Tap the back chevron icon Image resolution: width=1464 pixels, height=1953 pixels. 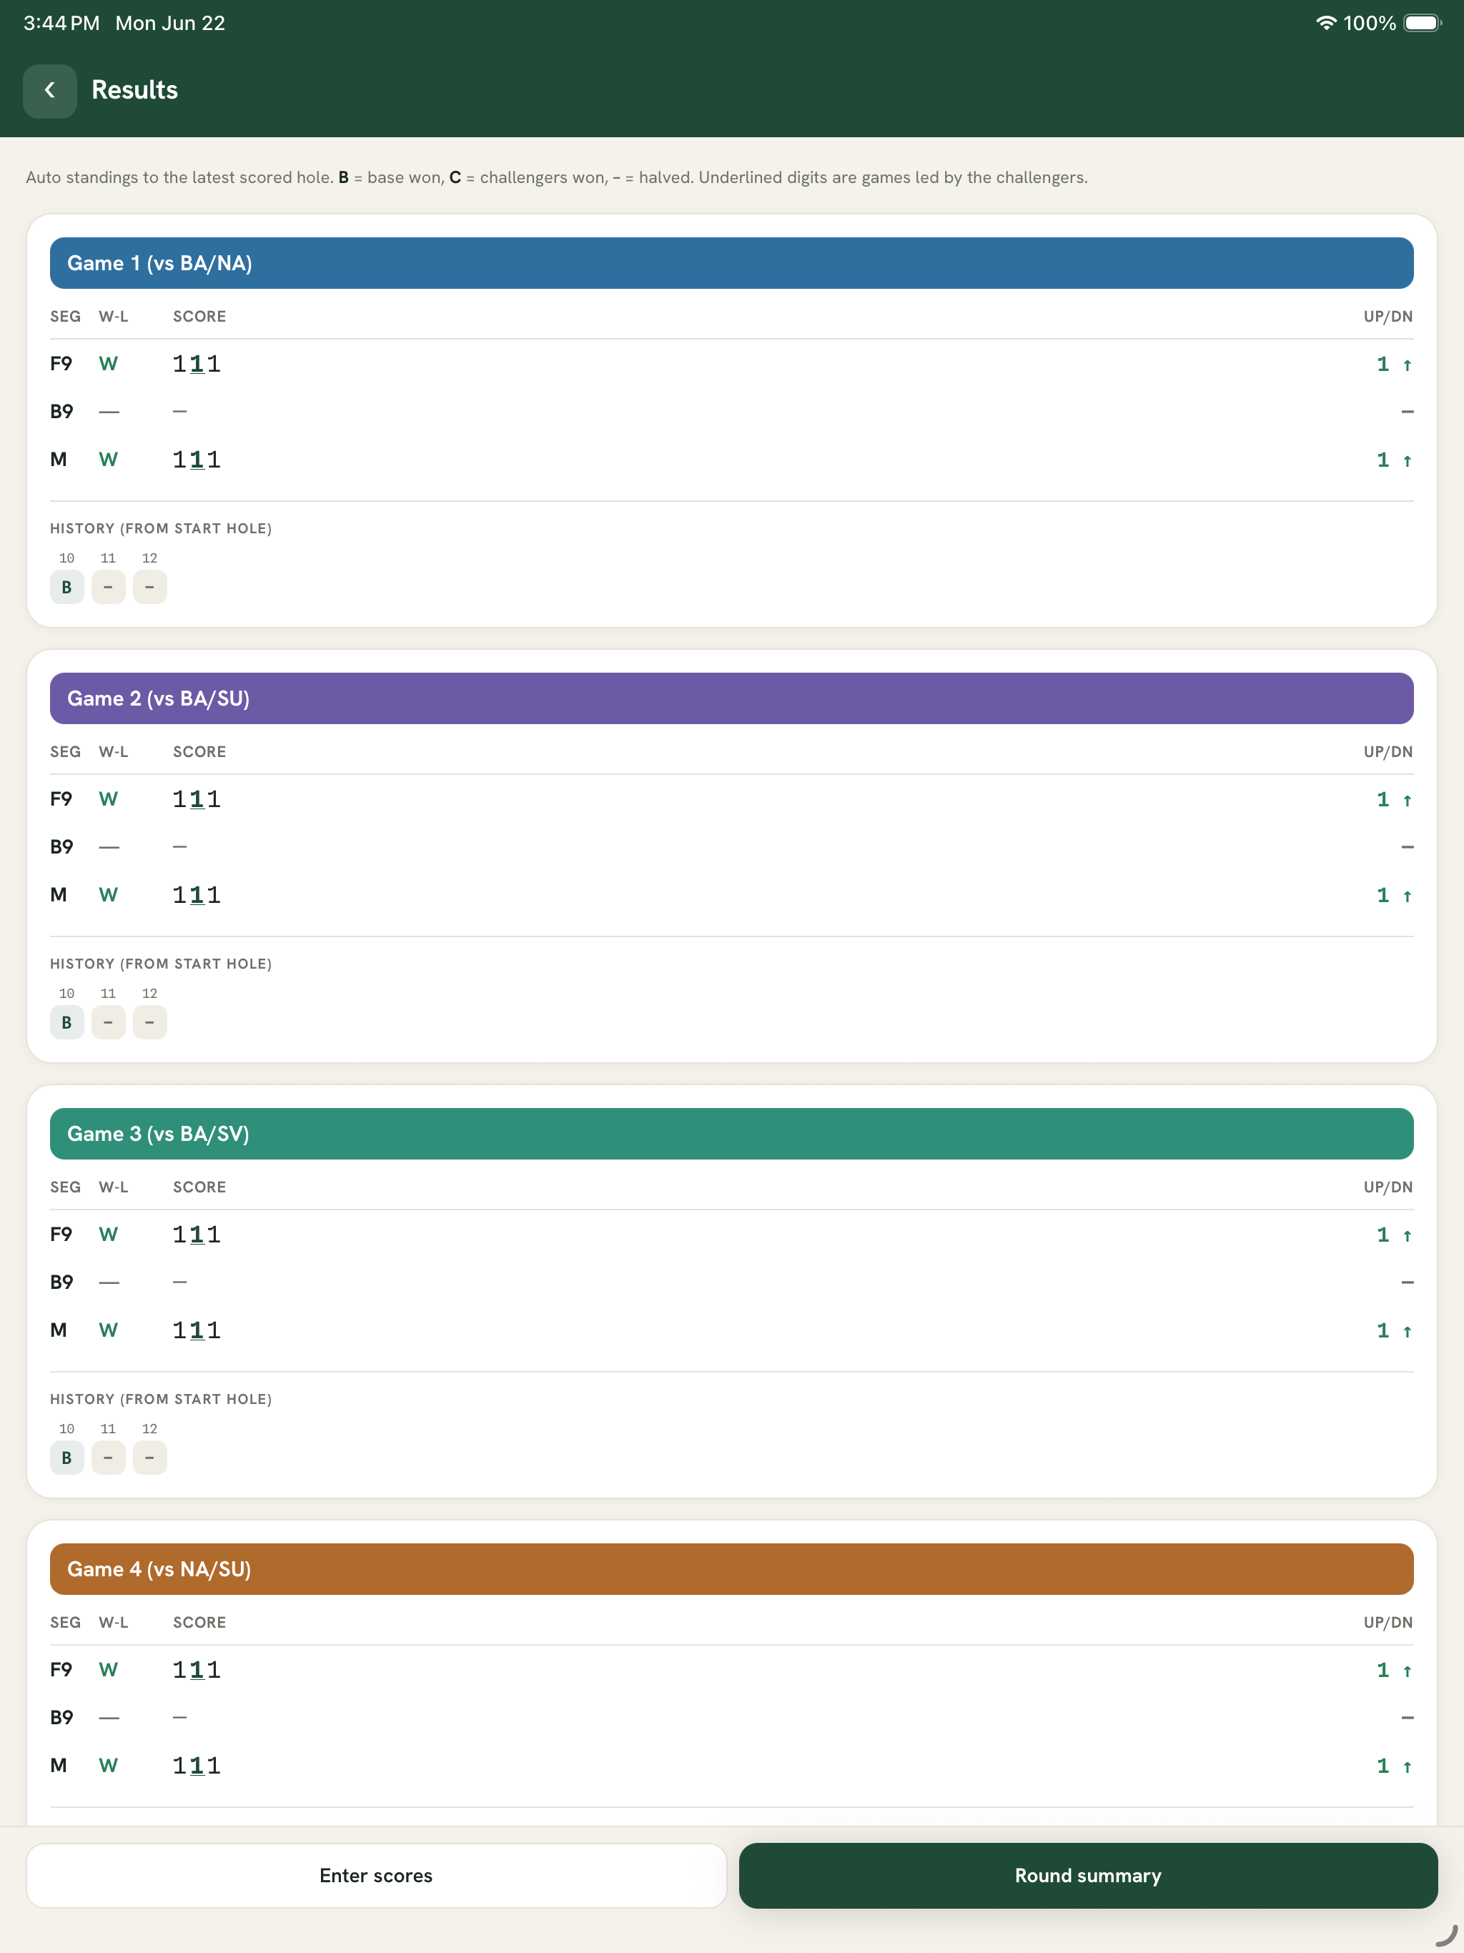(49, 90)
